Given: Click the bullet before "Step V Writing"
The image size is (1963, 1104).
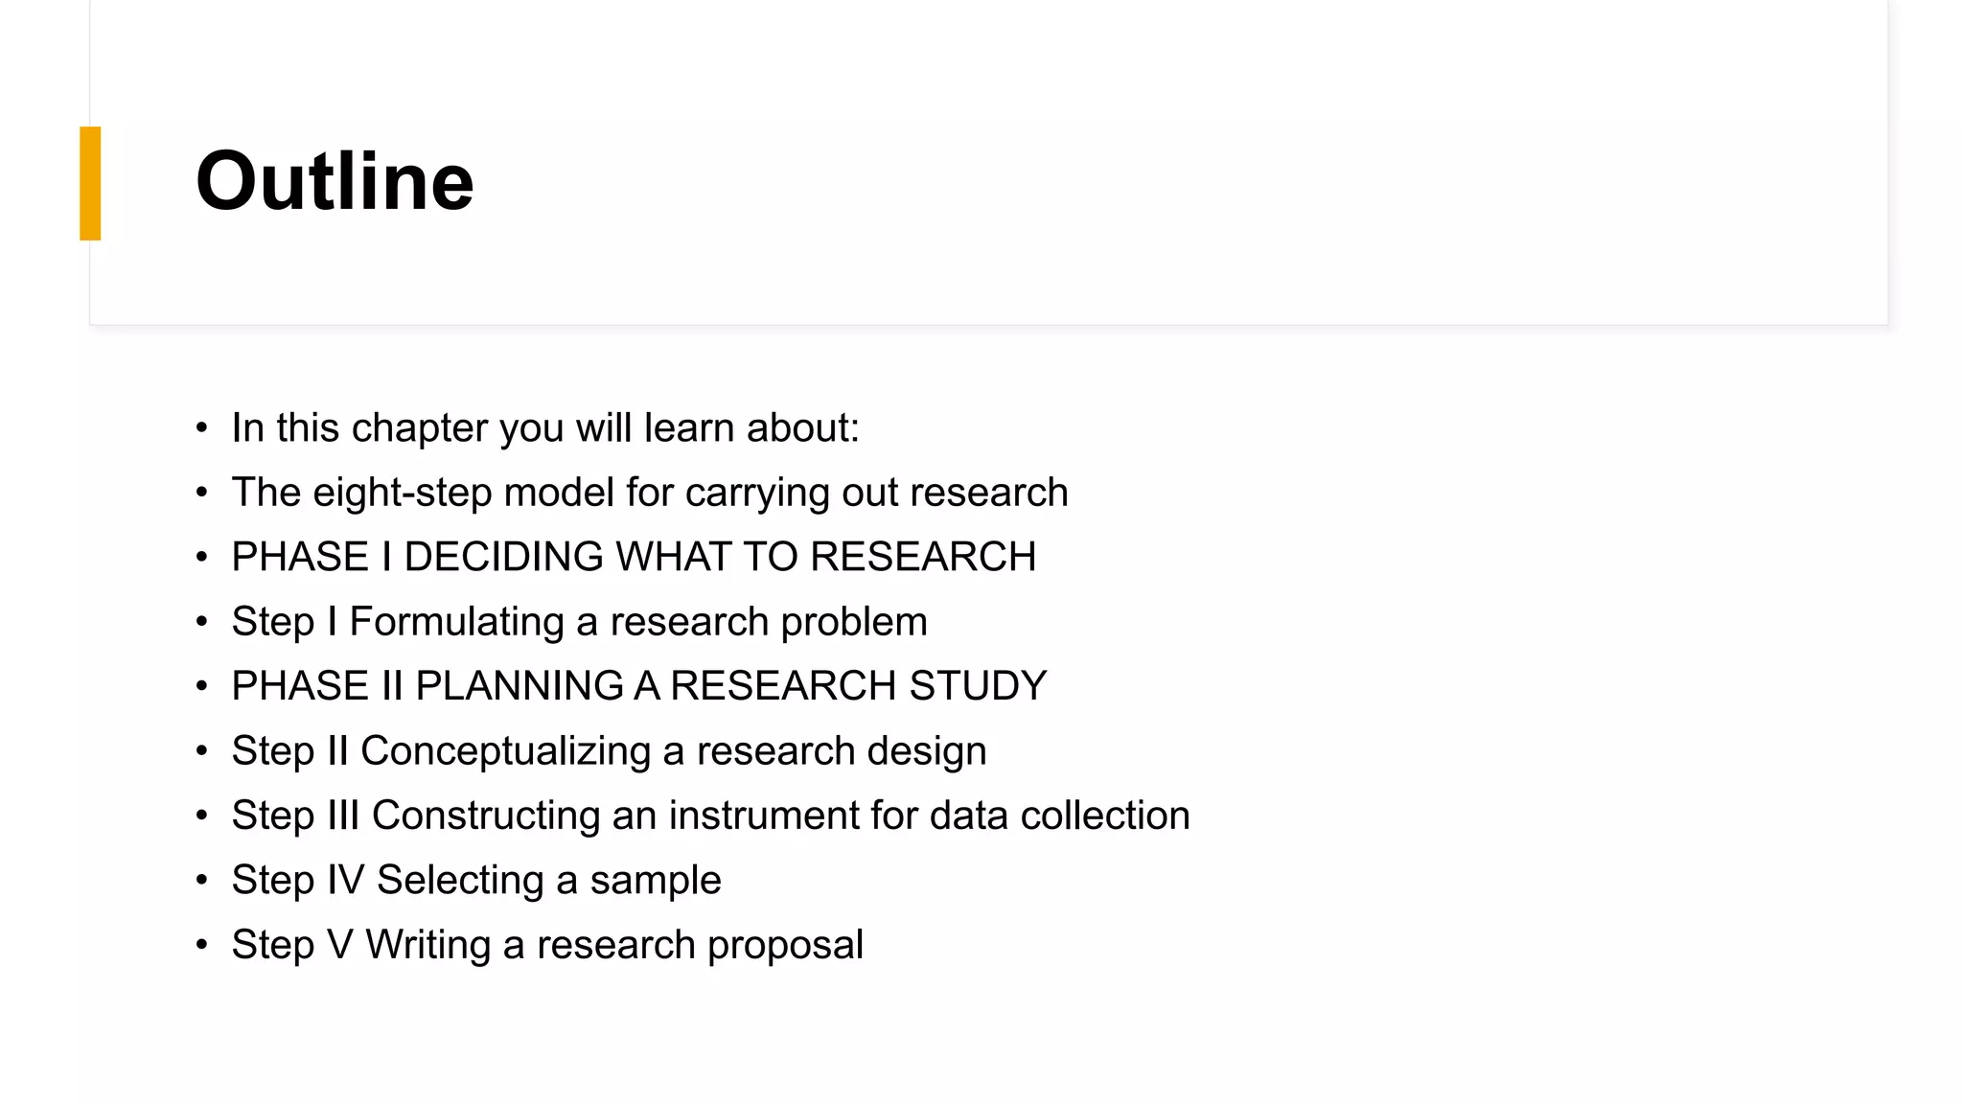Looking at the screenshot, I should (x=201, y=945).
